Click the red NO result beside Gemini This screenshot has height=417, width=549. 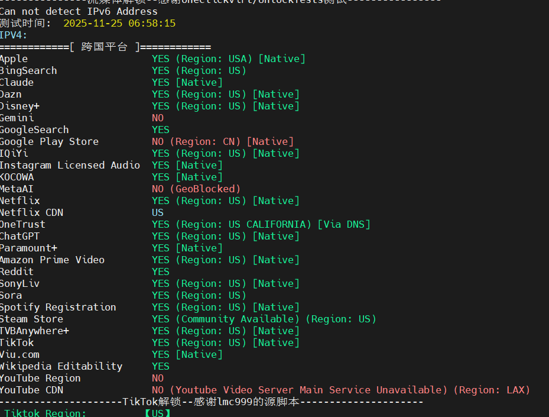tap(158, 118)
